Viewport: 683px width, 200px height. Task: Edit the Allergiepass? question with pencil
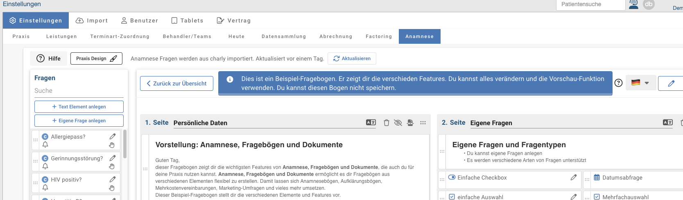pyautogui.click(x=113, y=136)
